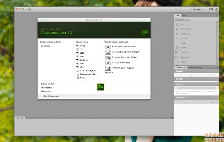224x142 pixels.
Task: Click Open... under Open a Recent Item
Action: tap(47, 46)
